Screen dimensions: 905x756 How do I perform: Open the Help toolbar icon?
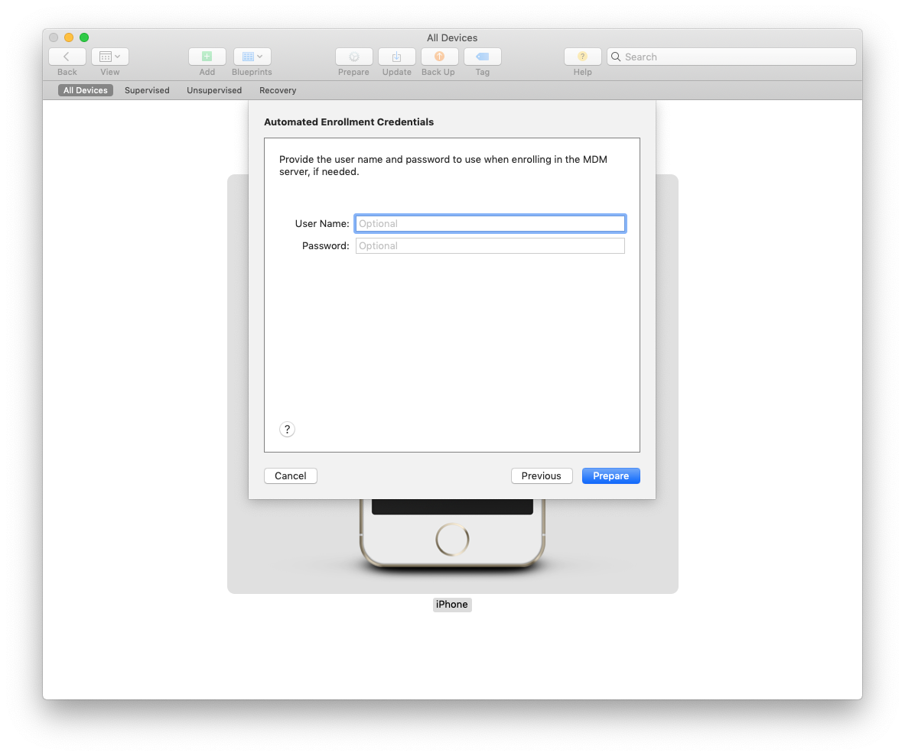tap(582, 57)
